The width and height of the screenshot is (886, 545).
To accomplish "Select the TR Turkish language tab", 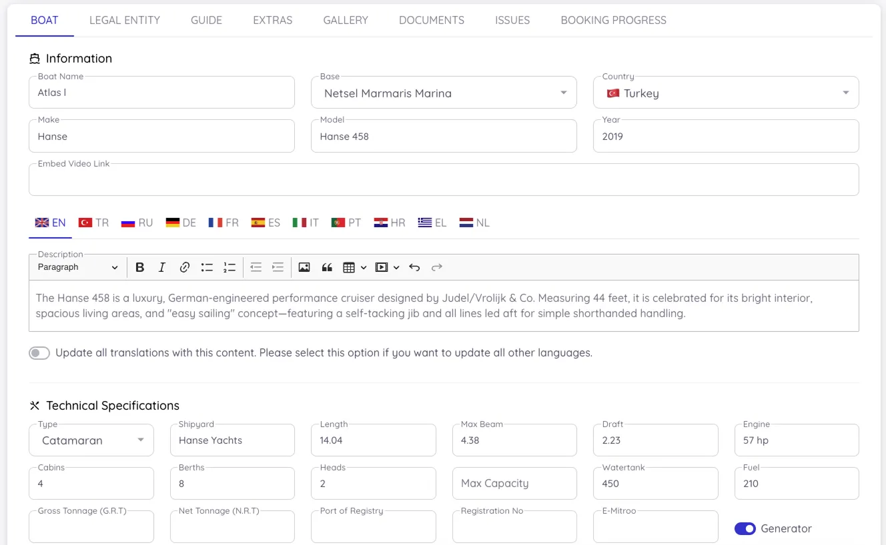I will click(x=93, y=223).
